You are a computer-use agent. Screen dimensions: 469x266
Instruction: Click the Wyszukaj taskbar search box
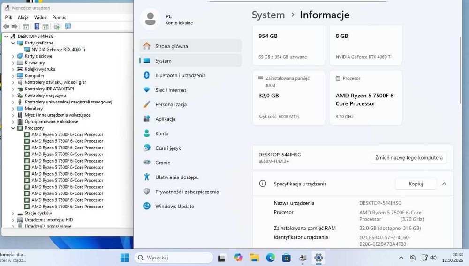click(x=174, y=258)
